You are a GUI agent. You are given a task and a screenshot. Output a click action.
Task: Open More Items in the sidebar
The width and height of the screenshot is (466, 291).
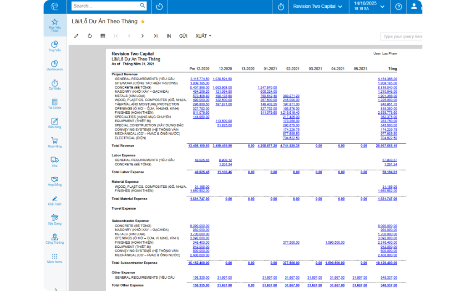[x=55, y=258]
